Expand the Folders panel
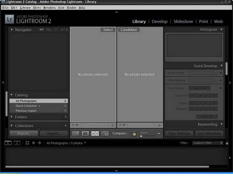Viewport: 233px width, 176px height. [11, 117]
